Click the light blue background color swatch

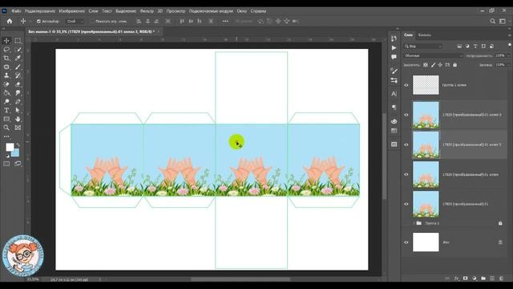point(16,153)
